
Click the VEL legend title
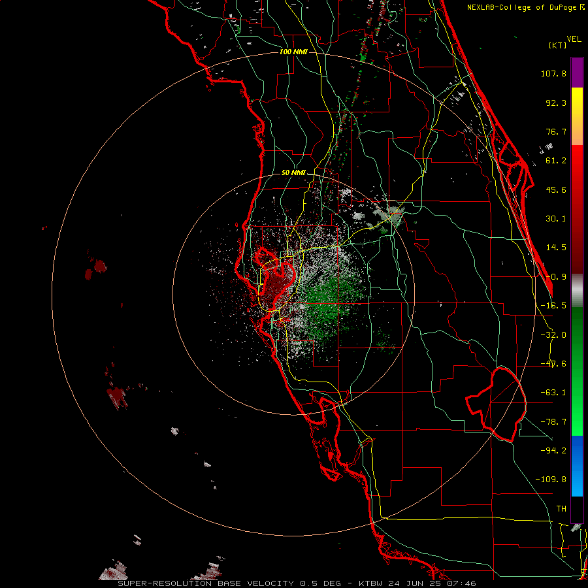(574, 39)
